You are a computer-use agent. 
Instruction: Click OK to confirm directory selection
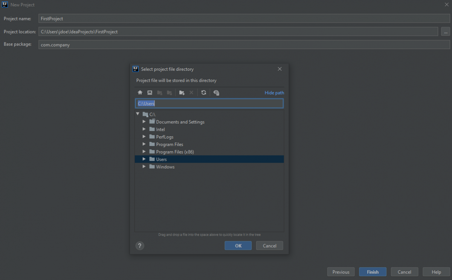coord(238,245)
